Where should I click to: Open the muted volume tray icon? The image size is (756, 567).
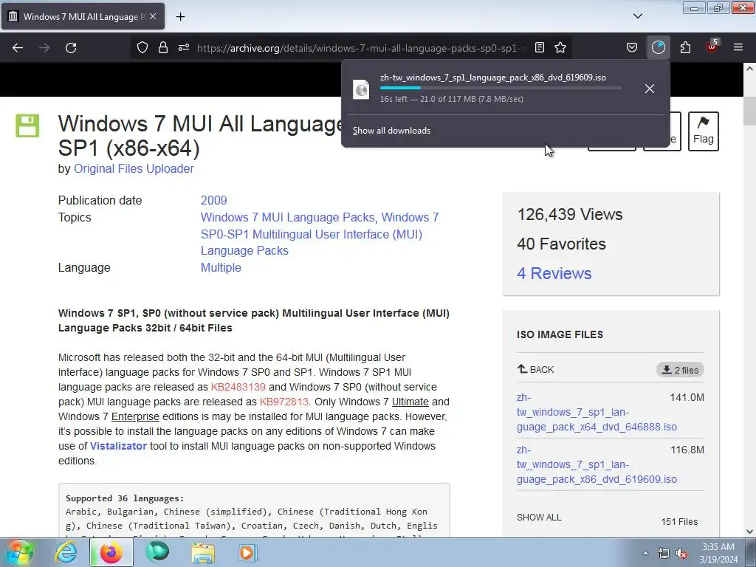coord(681,553)
